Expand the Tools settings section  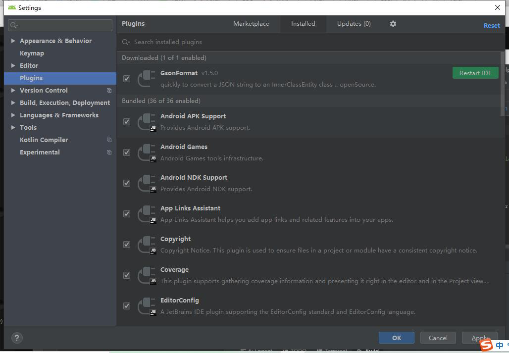[x=13, y=128]
